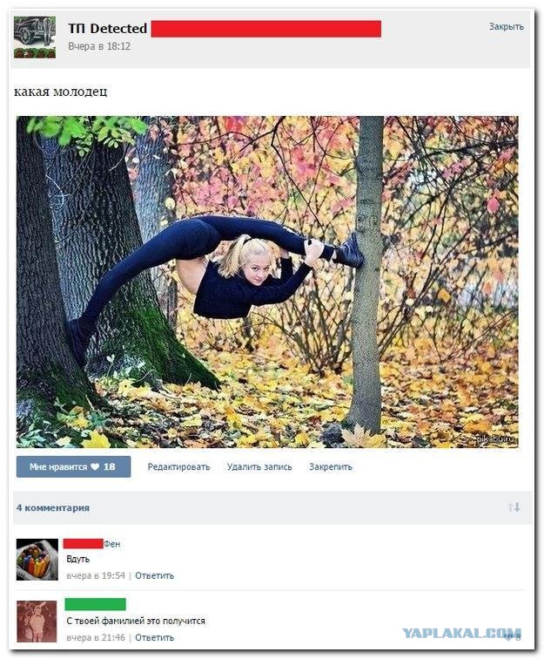Expand the 4 комментария header
The width and height of the screenshot is (544, 659).
click(x=53, y=507)
